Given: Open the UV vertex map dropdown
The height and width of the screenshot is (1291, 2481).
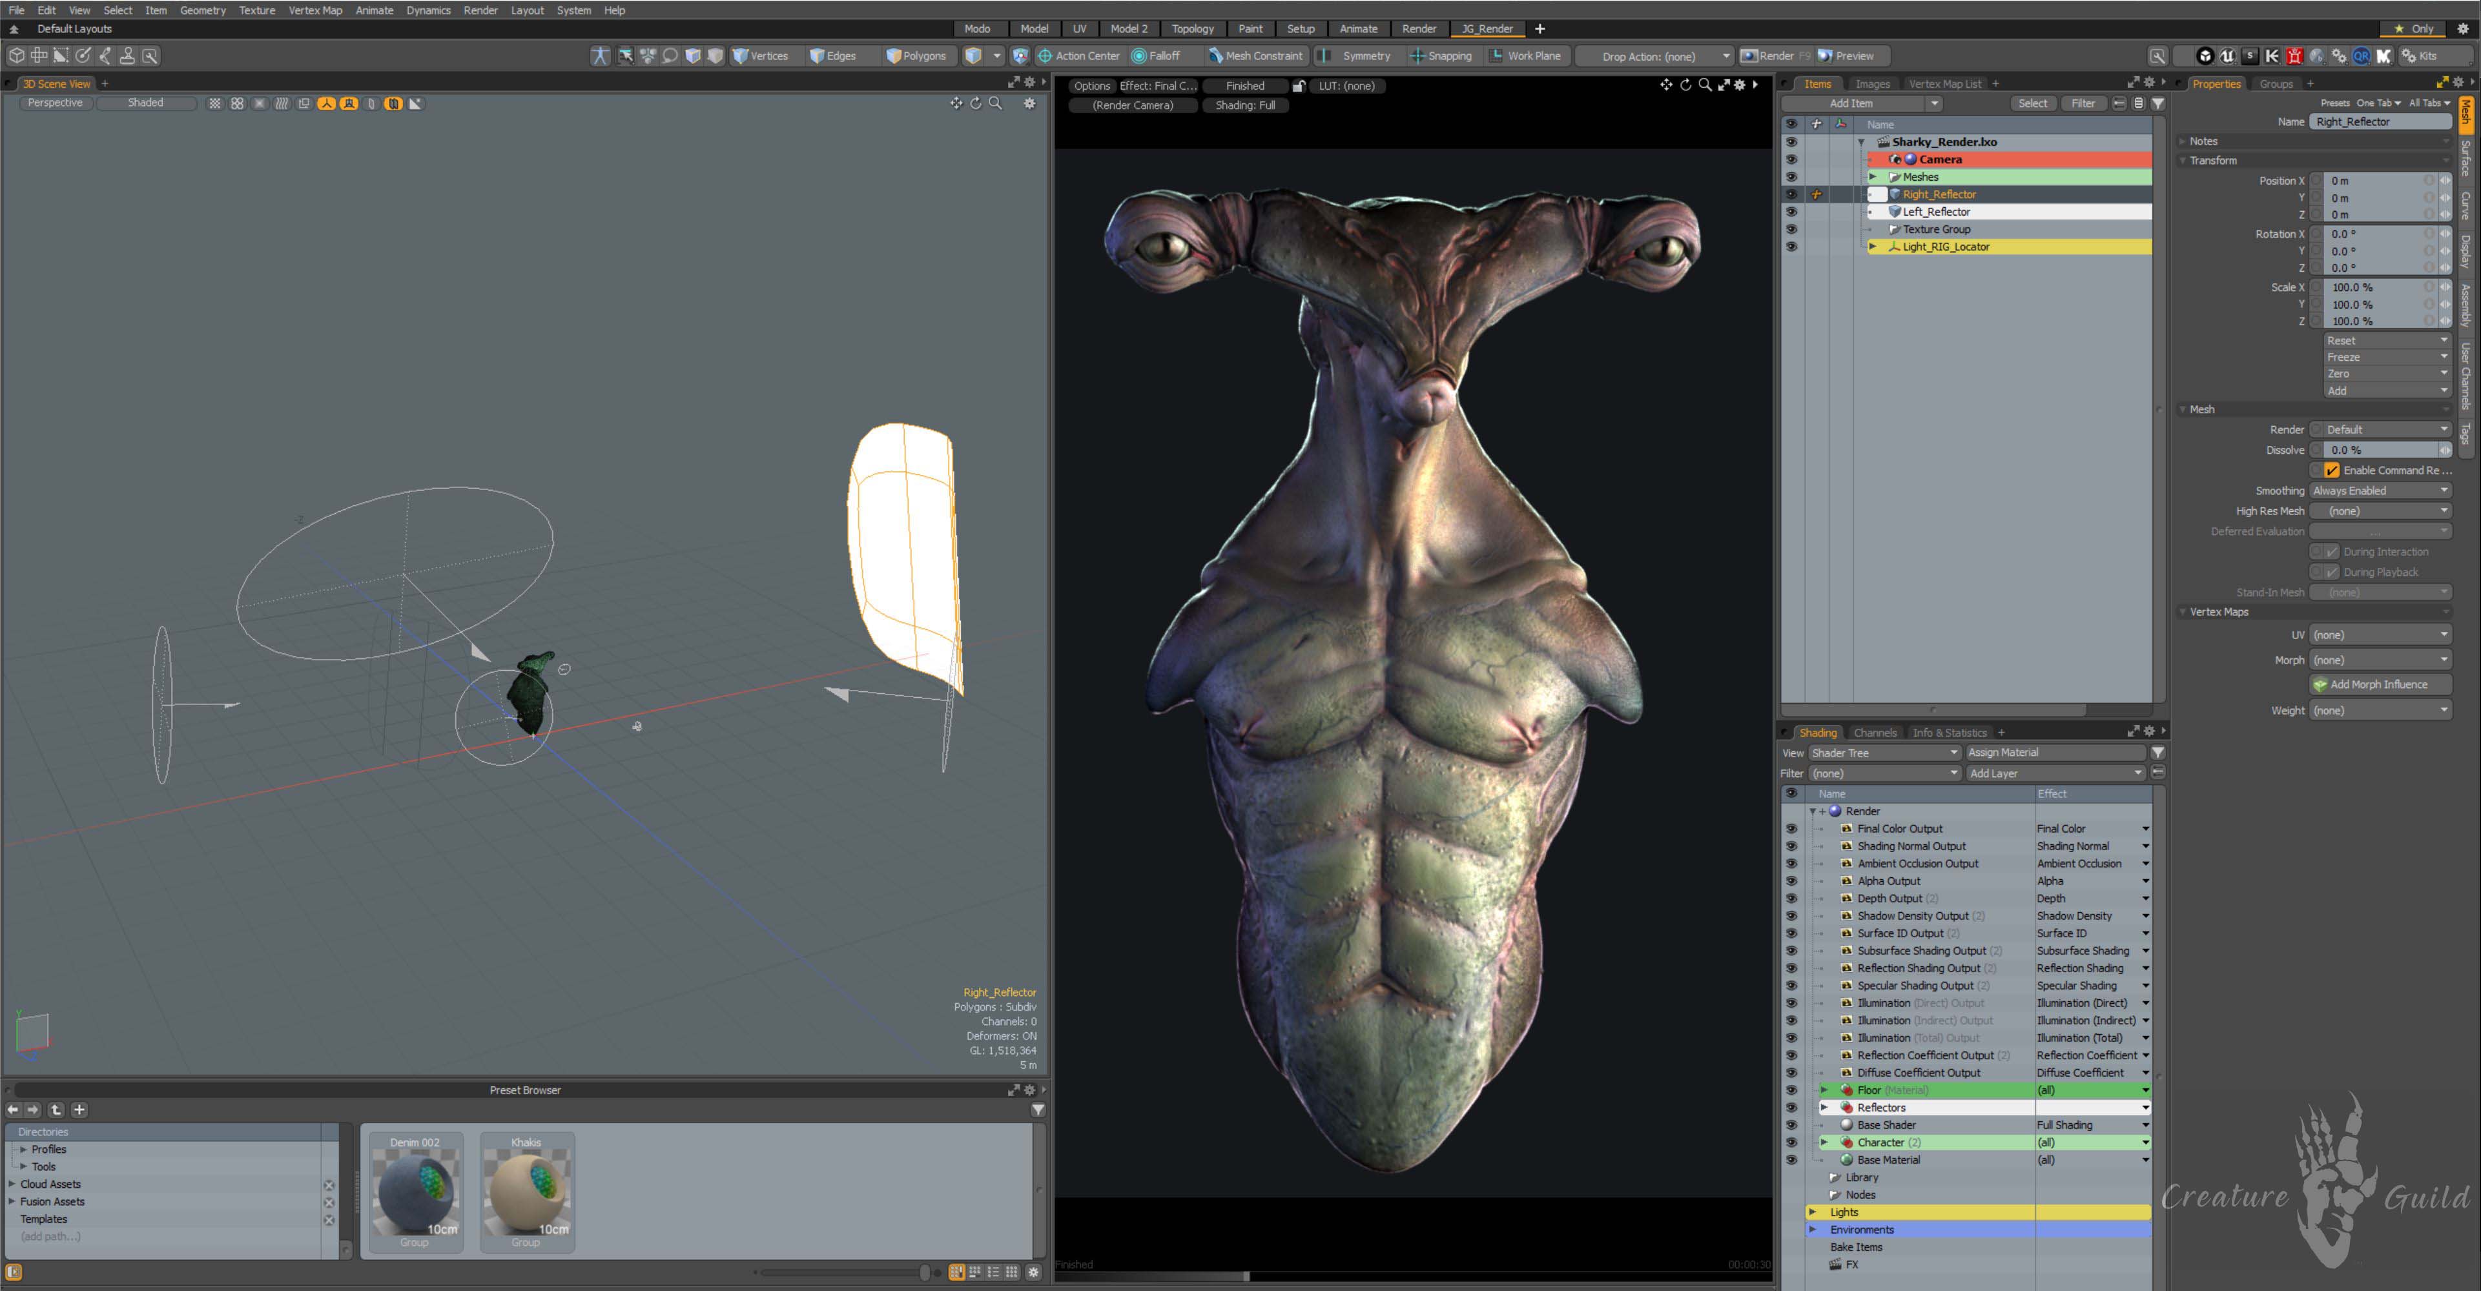Looking at the screenshot, I should [2380, 635].
